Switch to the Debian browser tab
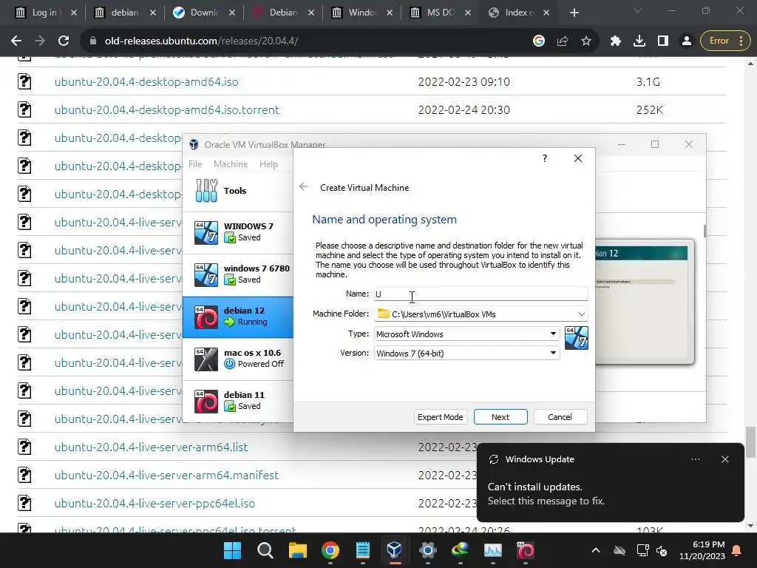This screenshot has width=757, height=568. tap(283, 13)
